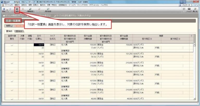Click the ヘルプ (Help) toolbar icon
This screenshot has height=106, width=200.
point(189,10)
